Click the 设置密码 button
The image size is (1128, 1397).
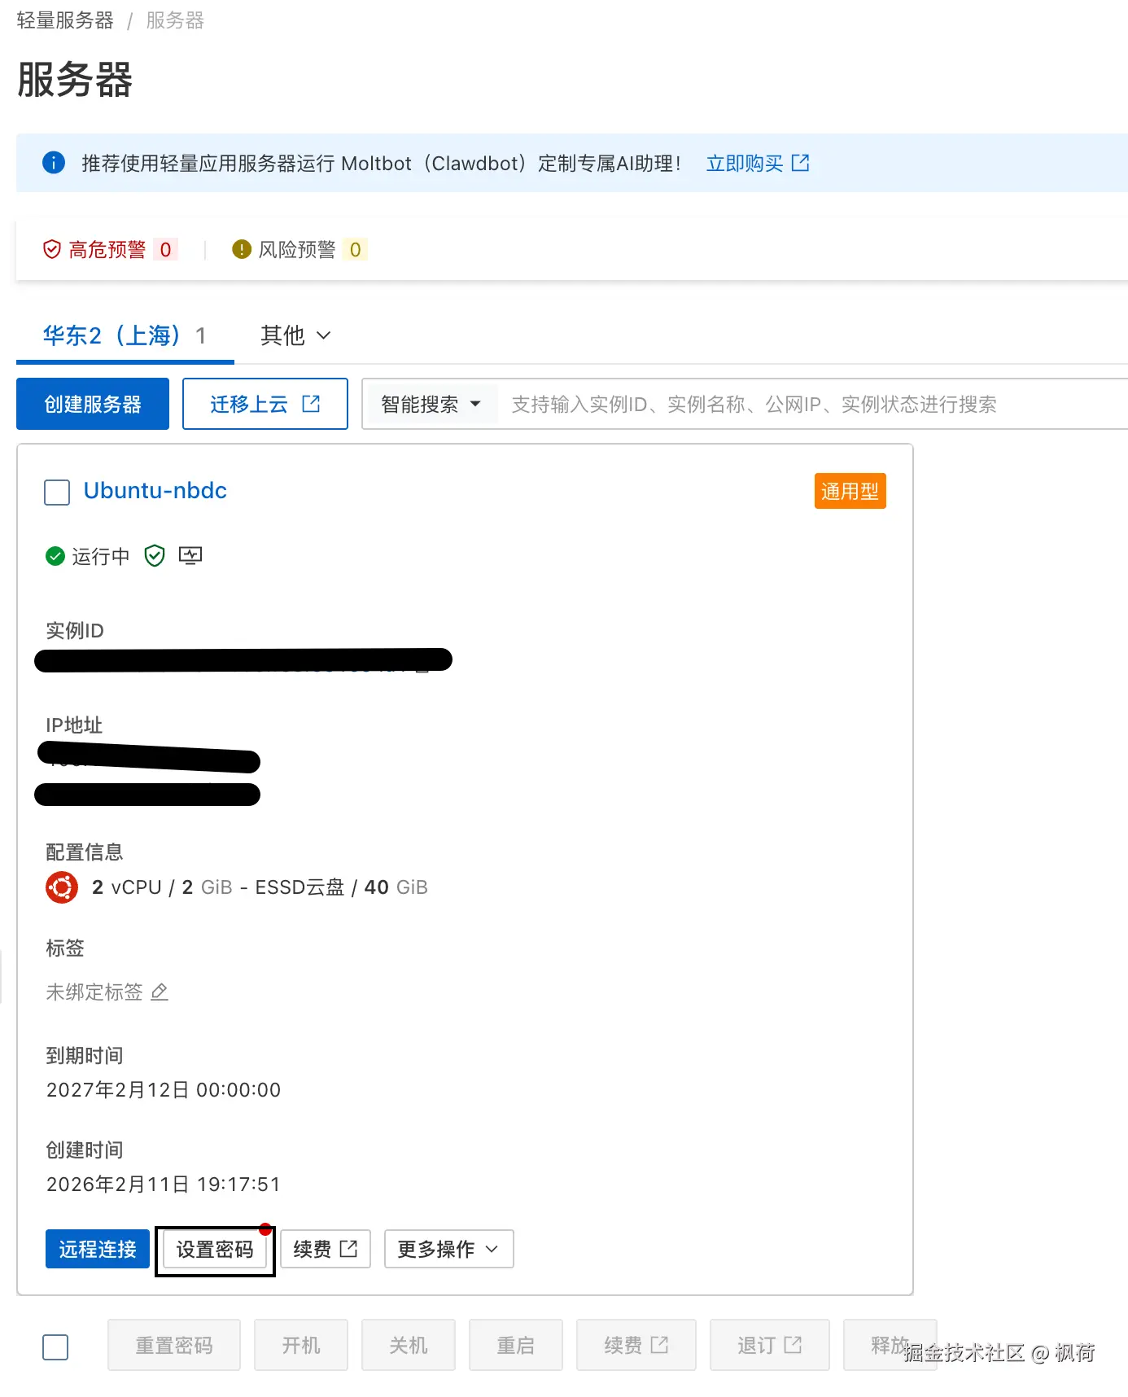215,1249
